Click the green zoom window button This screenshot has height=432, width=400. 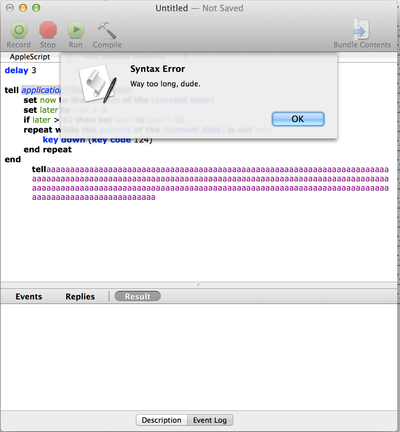coord(36,8)
